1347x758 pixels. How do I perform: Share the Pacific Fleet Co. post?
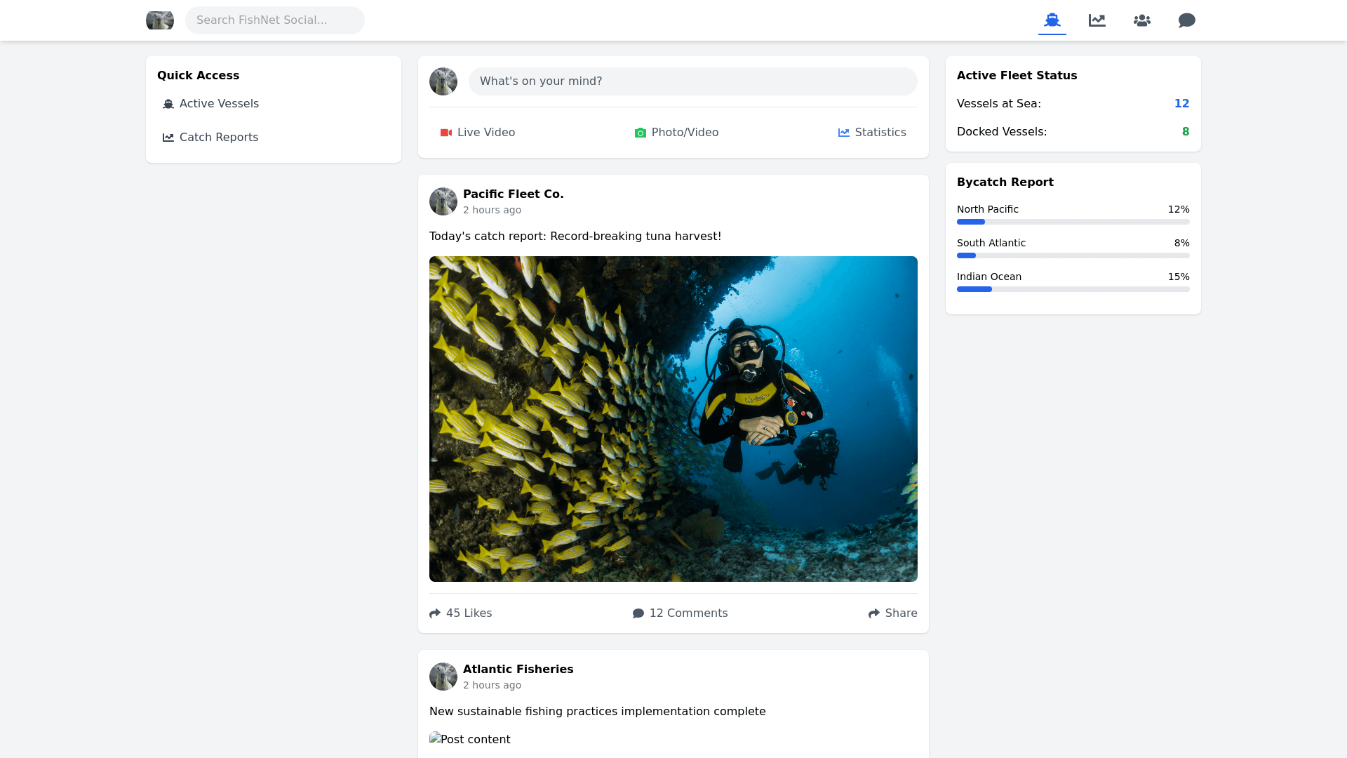(892, 613)
